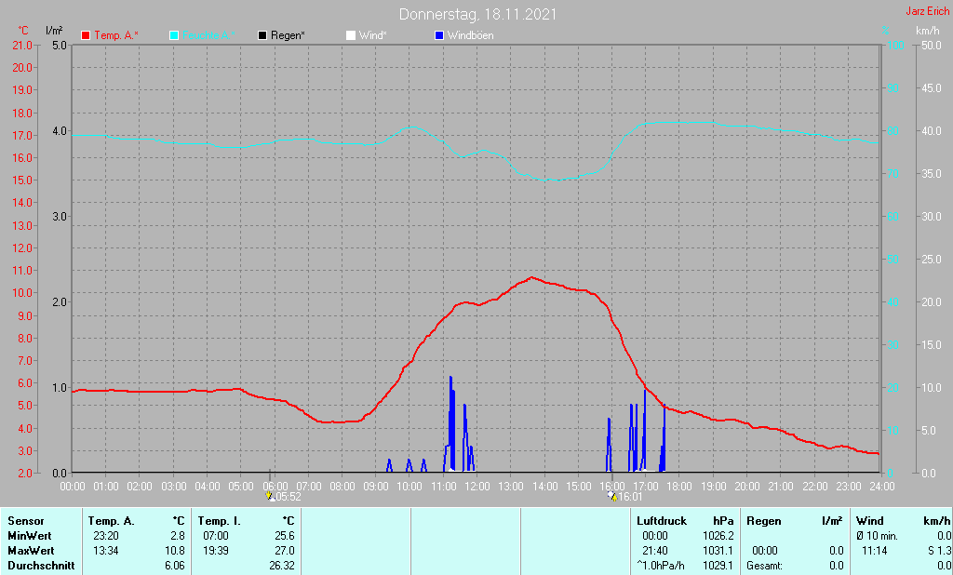Click the 'MinWert' row label
This screenshot has height=575, width=953.
click(29, 536)
